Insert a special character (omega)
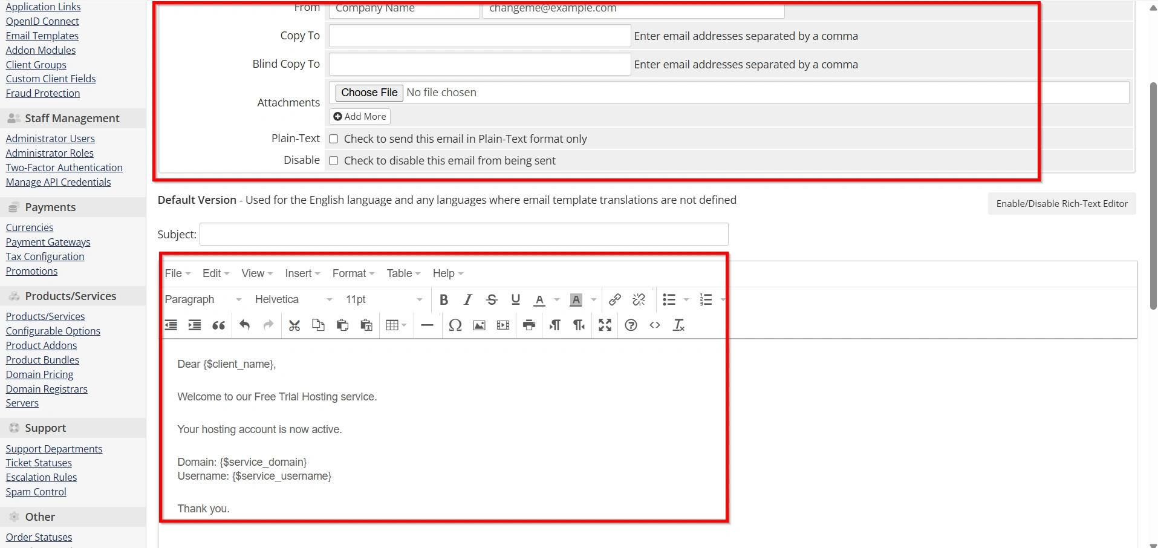Viewport: 1158px width, 548px height. pyautogui.click(x=455, y=325)
